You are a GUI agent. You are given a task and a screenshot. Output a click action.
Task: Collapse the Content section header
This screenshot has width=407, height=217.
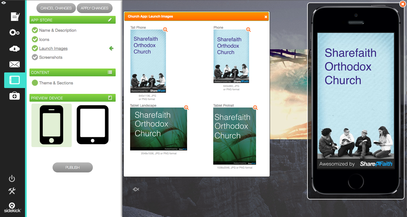pyautogui.click(x=73, y=72)
